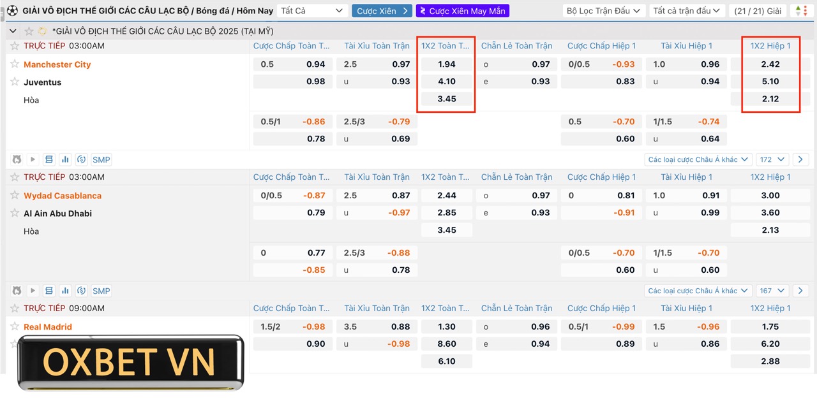Favorite Manchester City with its star
The height and width of the screenshot is (408, 817).
(x=15, y=64)
